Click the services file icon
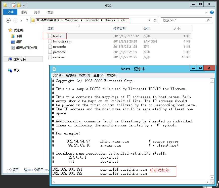The image size is (219, 188). (x=50, y=57)
